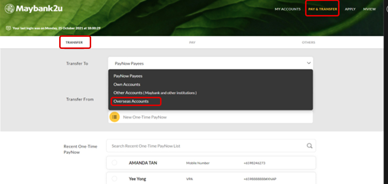Select the Yee Yong radio button
Viewport: 388px width, 184px height.
[114, 179]
